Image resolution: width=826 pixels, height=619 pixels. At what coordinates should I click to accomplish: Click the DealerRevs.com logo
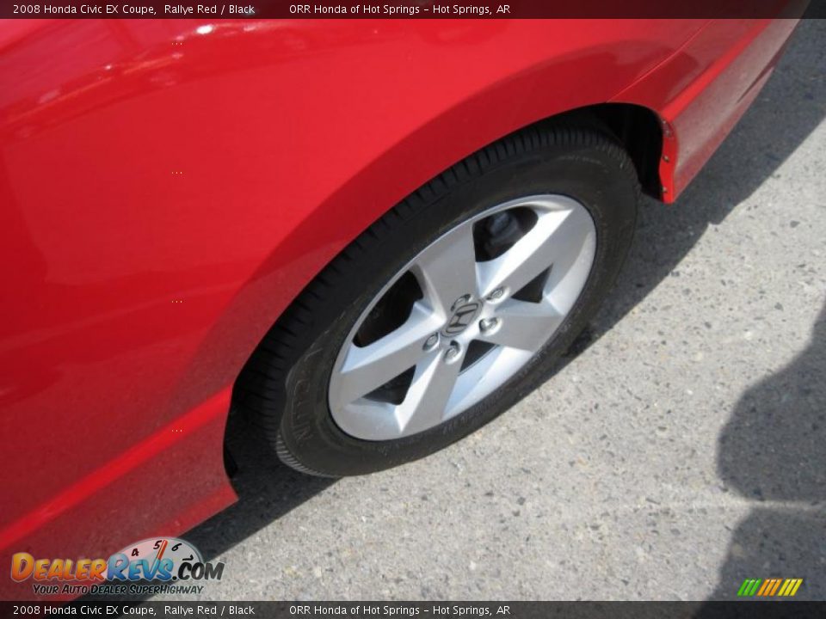pyautogui.click(x=117, y=567)
